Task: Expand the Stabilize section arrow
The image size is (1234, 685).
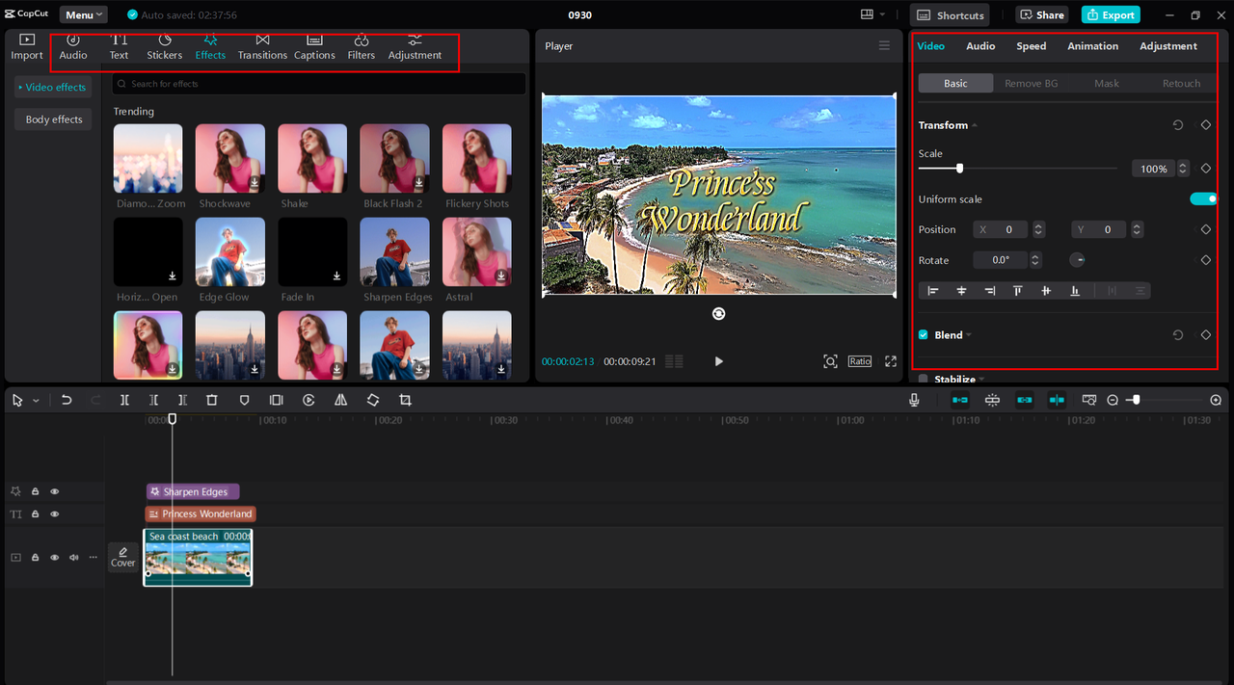Action: (x=981, y=379)
